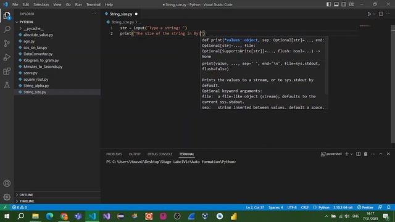This screenshot has width=395, height=222.
Task: Open score.py file
Action: pyautogui.click(x=30, y=73)
